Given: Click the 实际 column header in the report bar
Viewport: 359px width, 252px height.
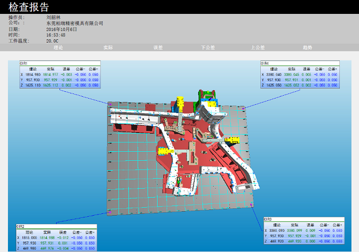Looking at the screenshot, I should click(x=108, y=48).
